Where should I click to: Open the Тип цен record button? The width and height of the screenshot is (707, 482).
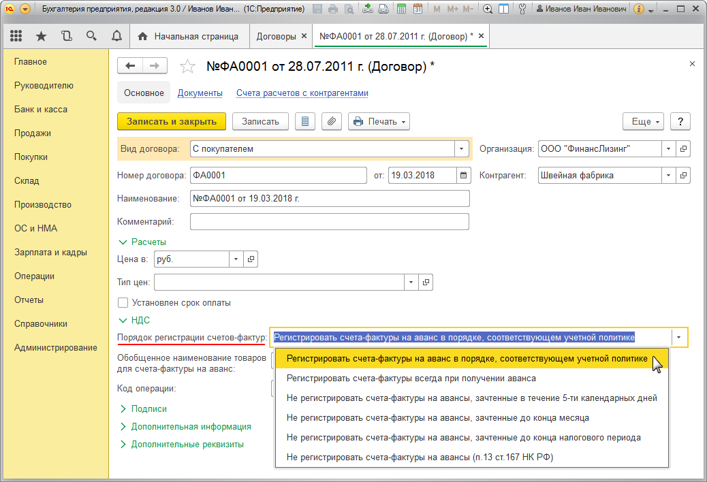pos(426,283)
